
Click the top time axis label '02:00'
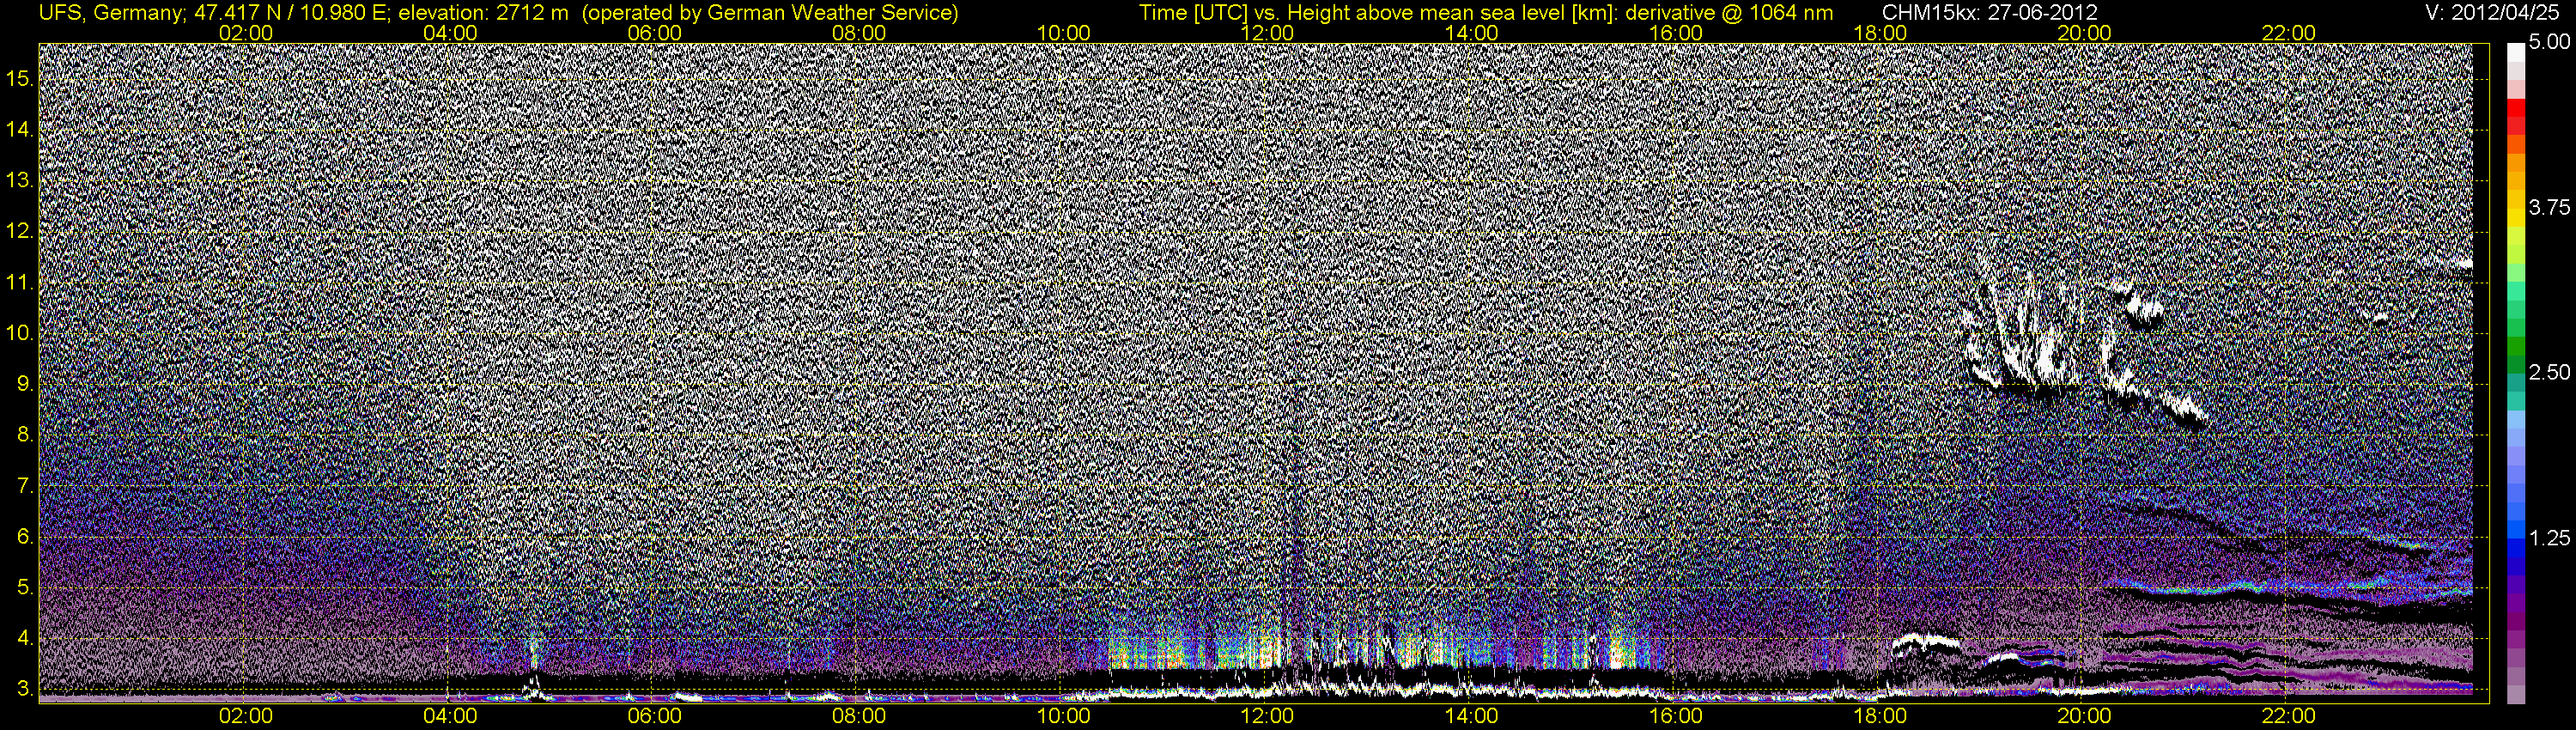(246, 33)
